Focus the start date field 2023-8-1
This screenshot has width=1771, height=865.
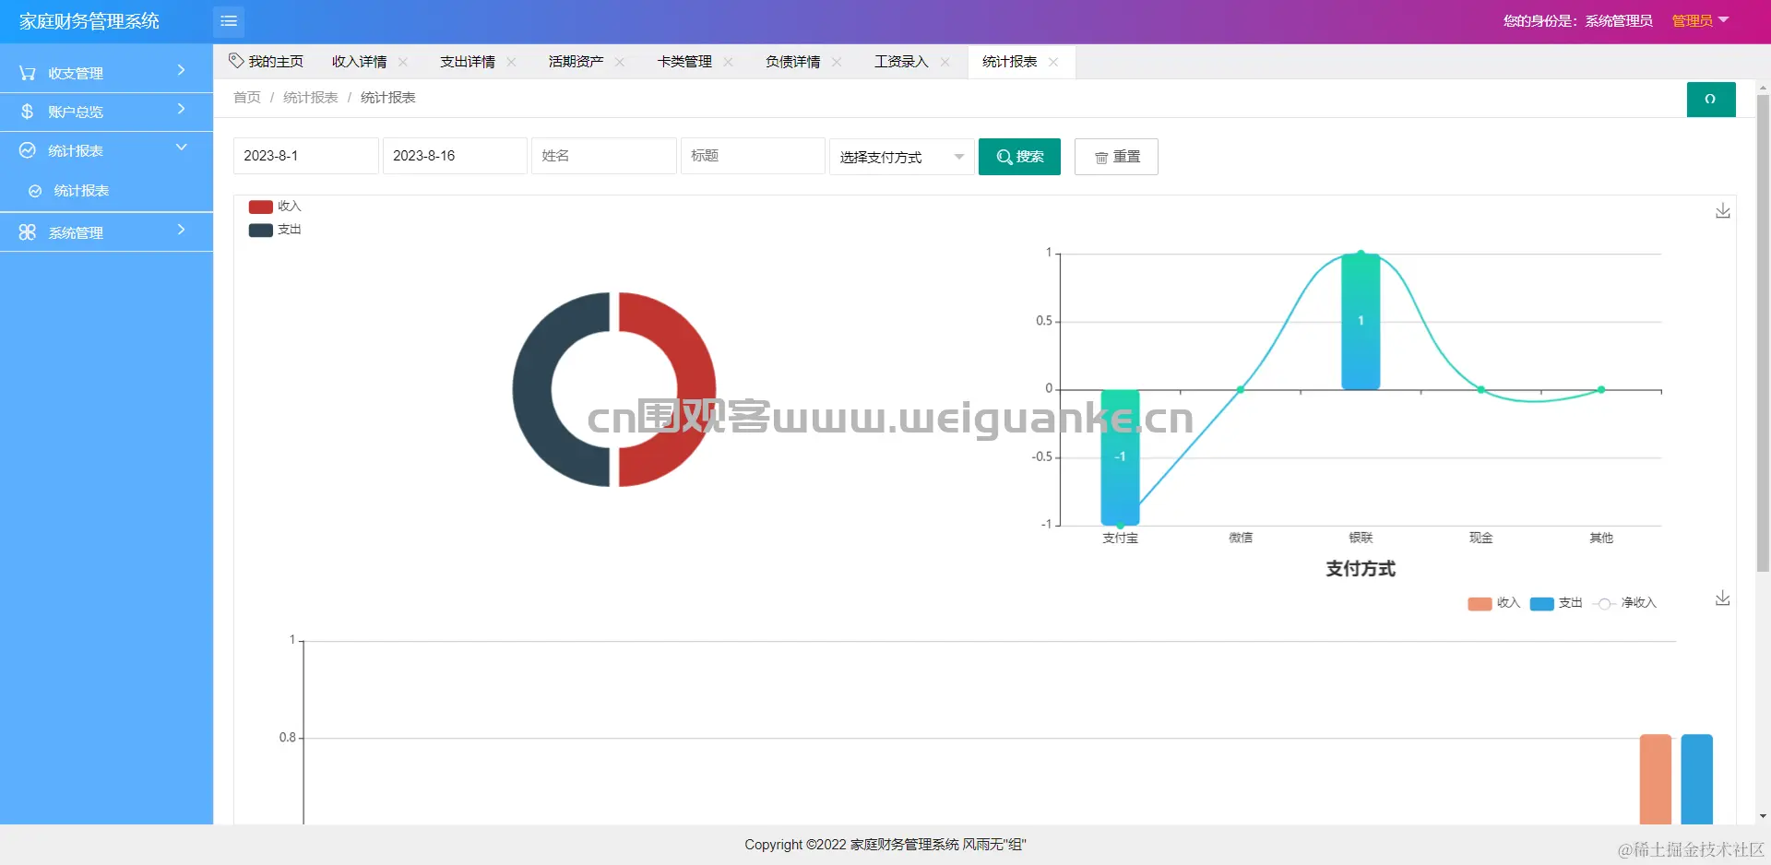[305, 156]
